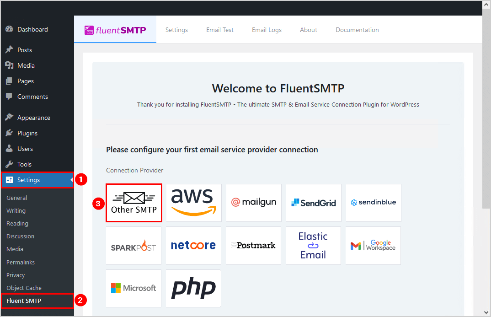Image resolution: width=491 pixels, height=317 pixels.
Task: Click the Posts pushpin icon
Action: coord(9,49)
